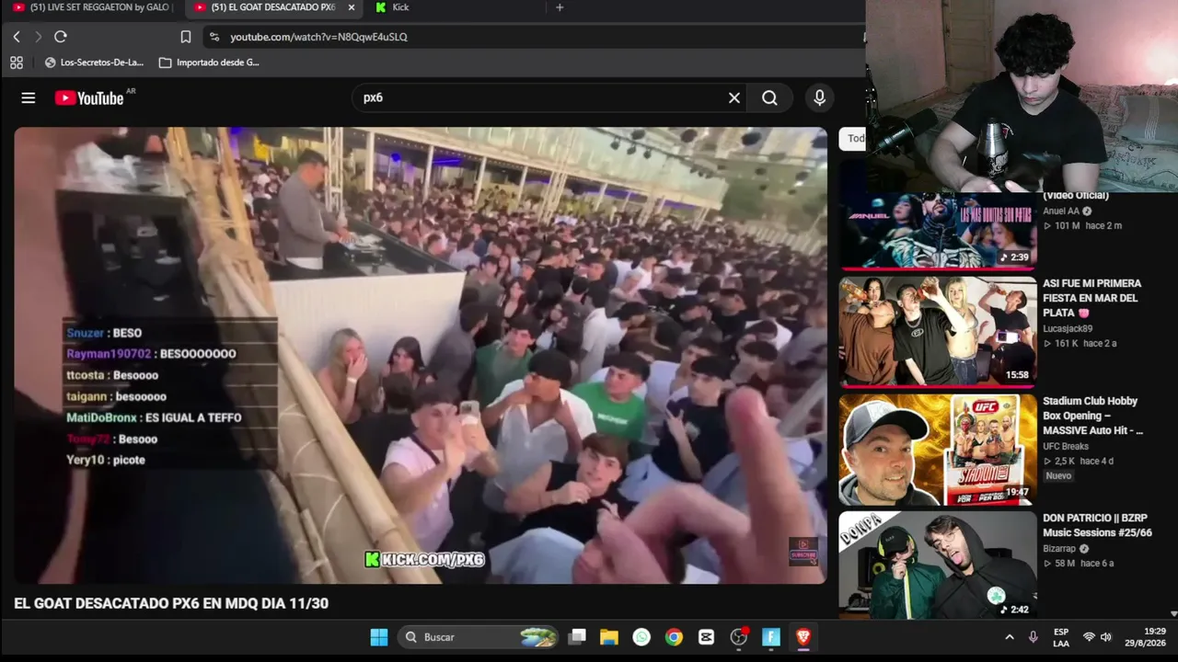Open the Los-Secretos-De-La bookmark
This screenshot has height=662, width=1178.
click(95, 63)
